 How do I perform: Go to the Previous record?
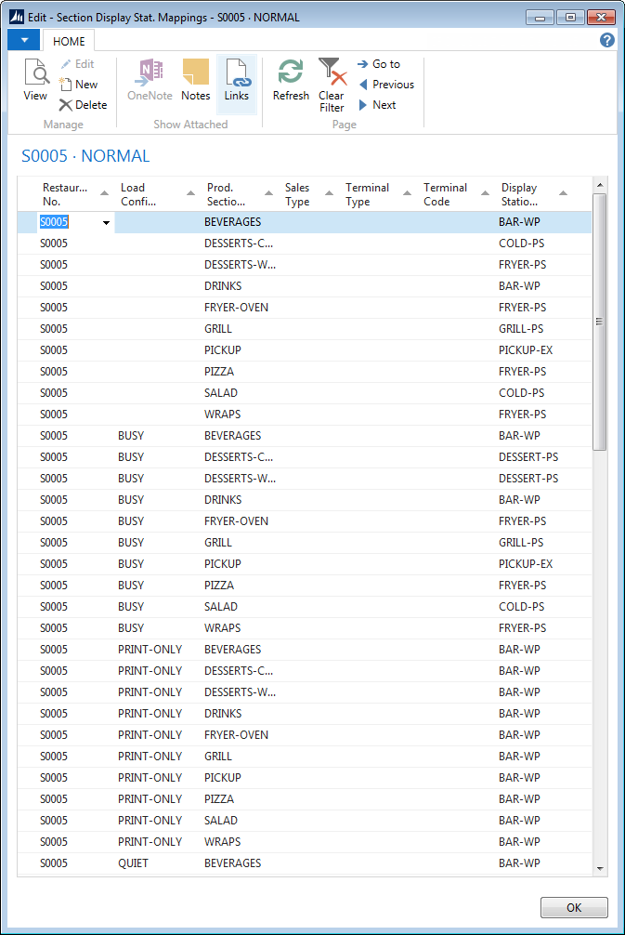(385, 85)
